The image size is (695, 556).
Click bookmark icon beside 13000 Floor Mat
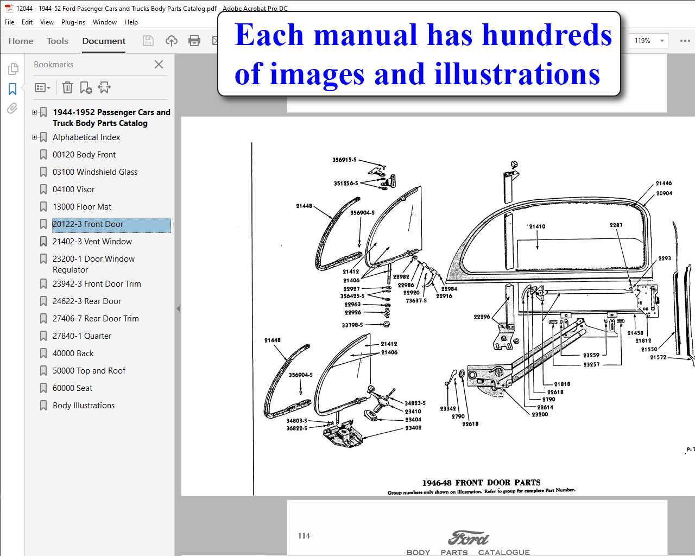point(43,207)
